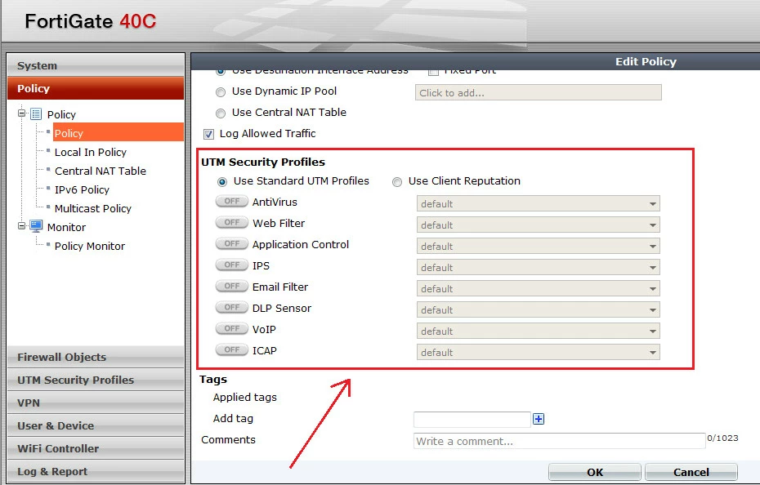This screenshot has height=485, width=760.
Task: Open the VPN menu section
Action: 96,403
